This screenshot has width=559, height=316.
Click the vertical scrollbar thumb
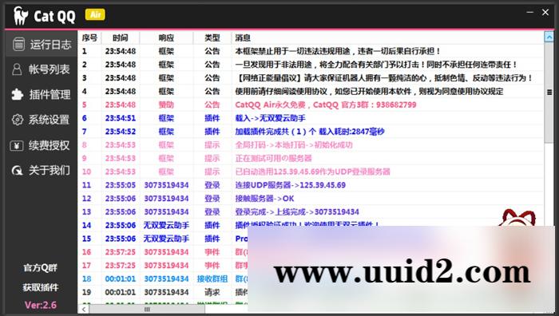coord(549,93)
